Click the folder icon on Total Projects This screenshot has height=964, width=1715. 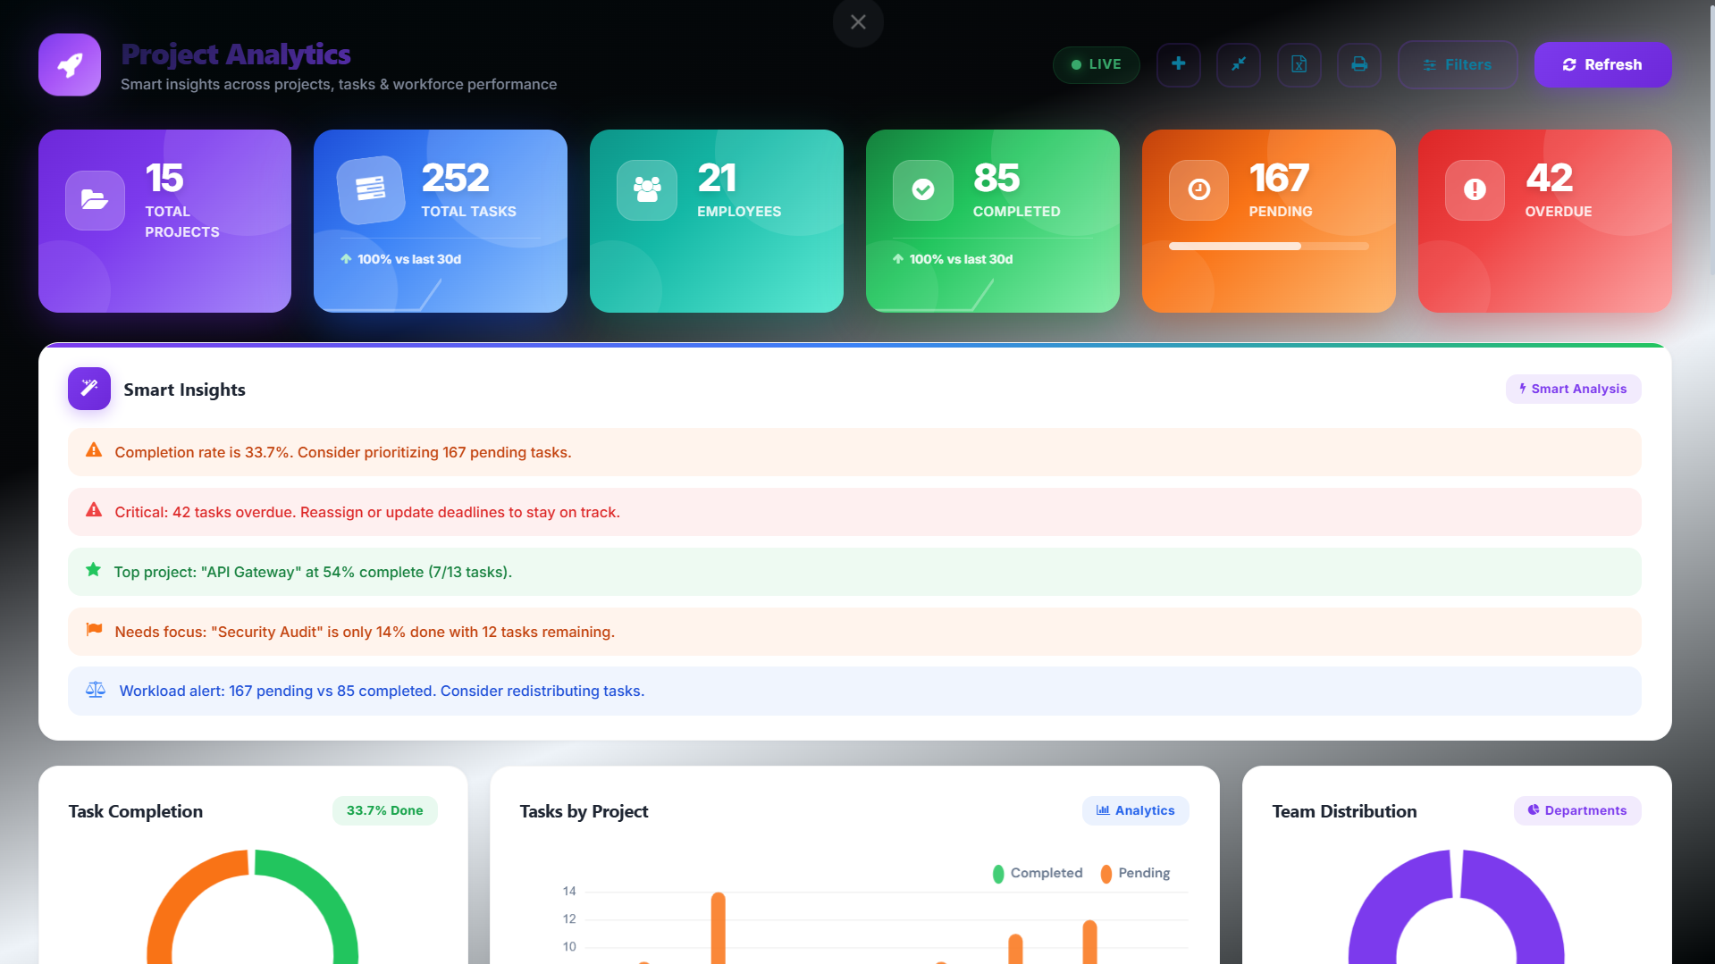(95, 199)
